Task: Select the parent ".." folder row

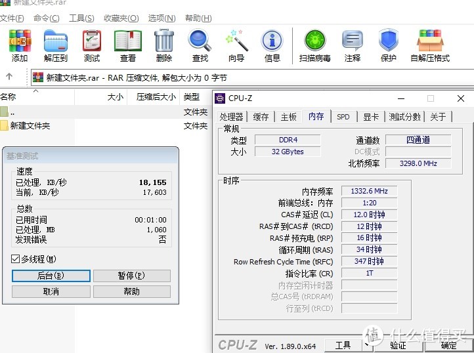Action: pyautogui.click(x=105, y=112)
